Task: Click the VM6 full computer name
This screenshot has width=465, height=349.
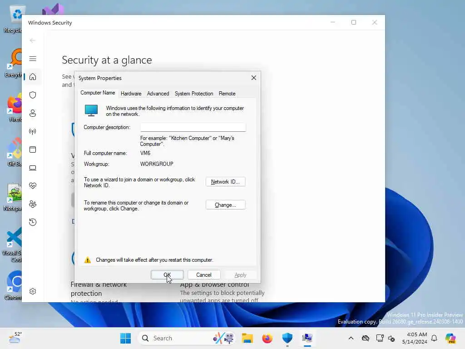Action: (145, 153)
